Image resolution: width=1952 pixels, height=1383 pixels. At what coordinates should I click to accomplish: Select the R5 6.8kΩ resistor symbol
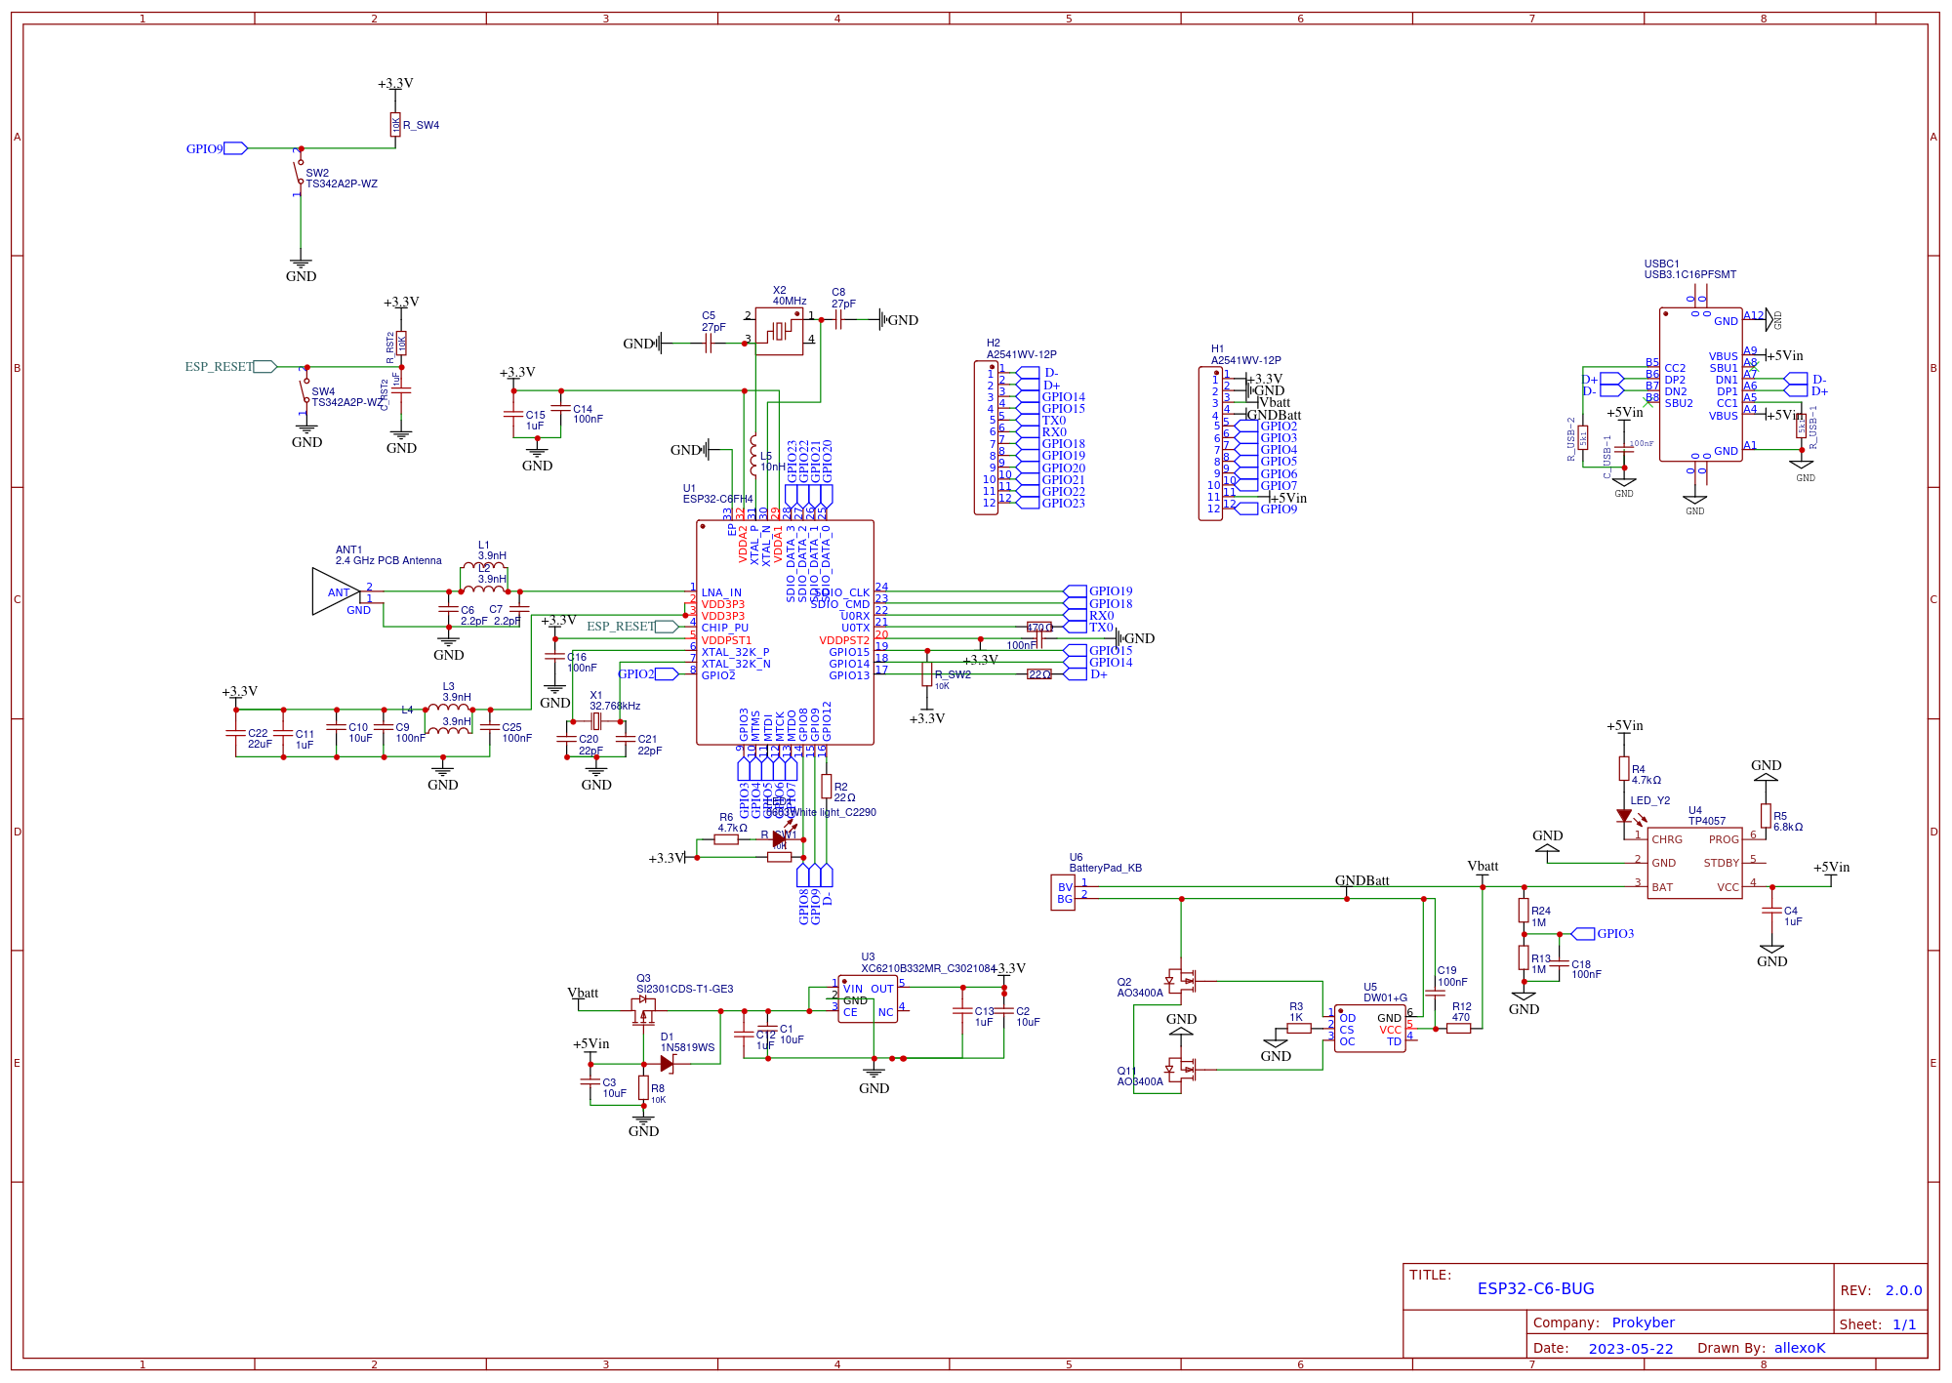[1766, 816]
